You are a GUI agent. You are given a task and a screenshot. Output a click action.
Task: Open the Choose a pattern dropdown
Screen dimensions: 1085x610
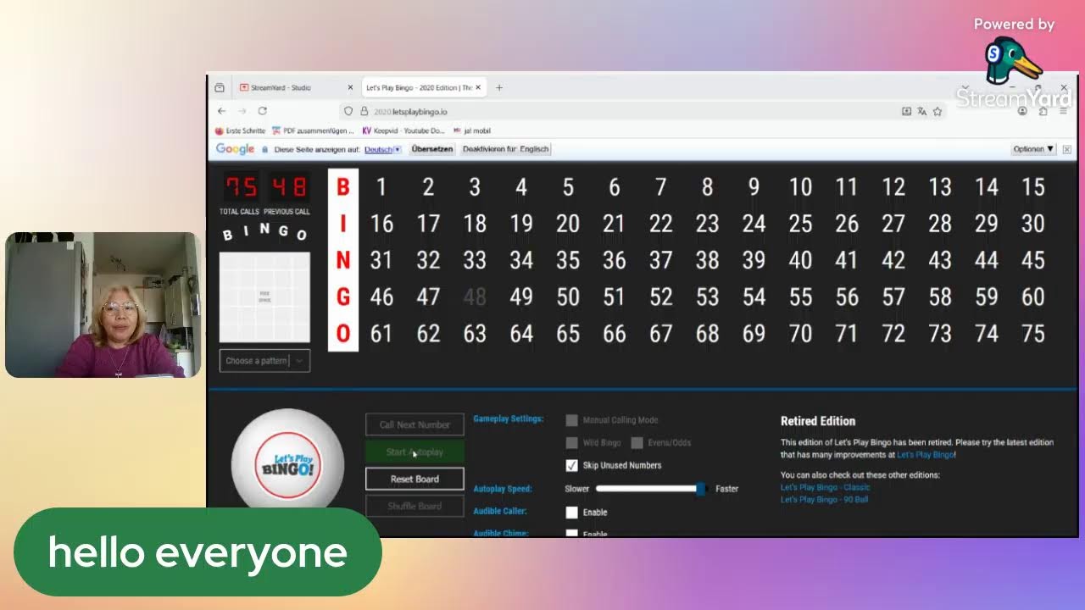(264, 361)
